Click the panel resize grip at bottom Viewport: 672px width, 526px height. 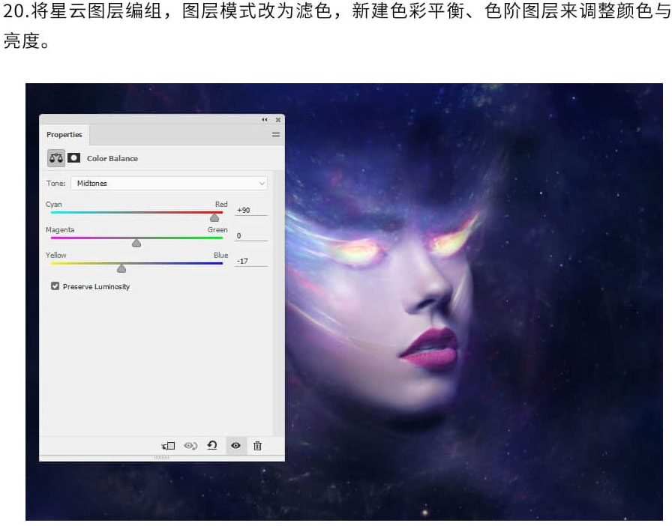click(x=161, y=458)
